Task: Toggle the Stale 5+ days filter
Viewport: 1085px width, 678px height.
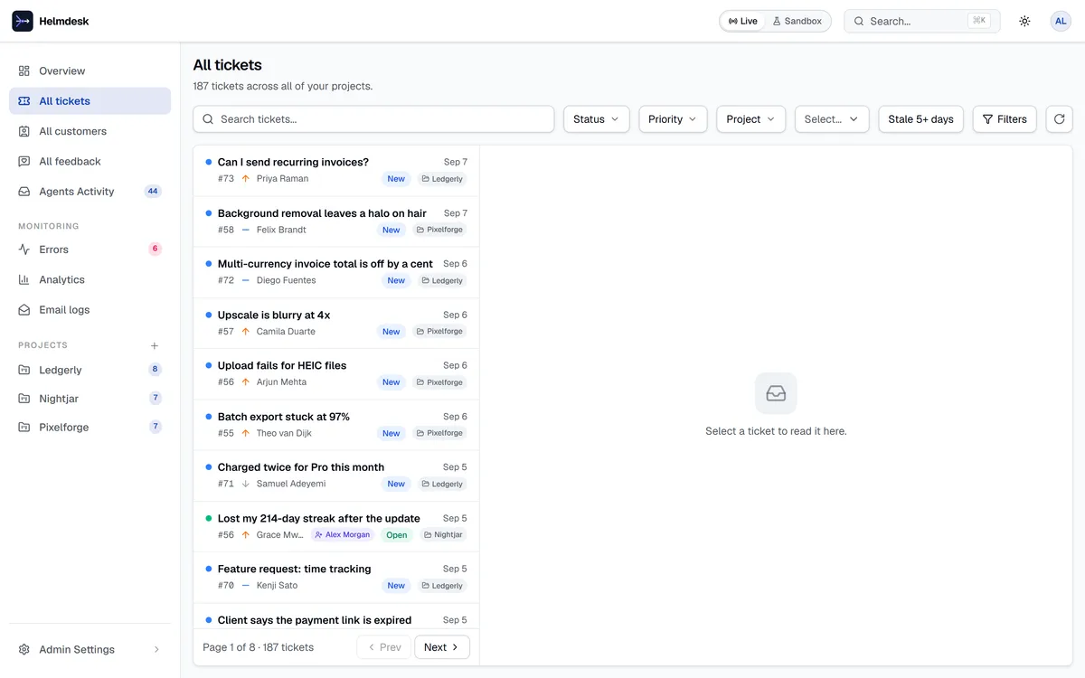Action: click(x=920, y=119)
